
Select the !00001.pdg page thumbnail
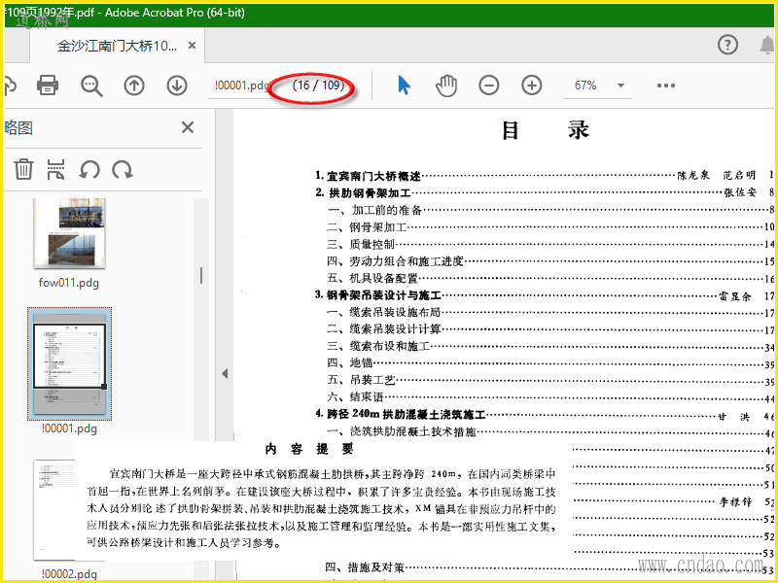click(69, 363)
